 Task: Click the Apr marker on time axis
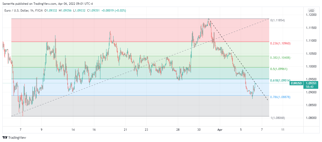220,130
